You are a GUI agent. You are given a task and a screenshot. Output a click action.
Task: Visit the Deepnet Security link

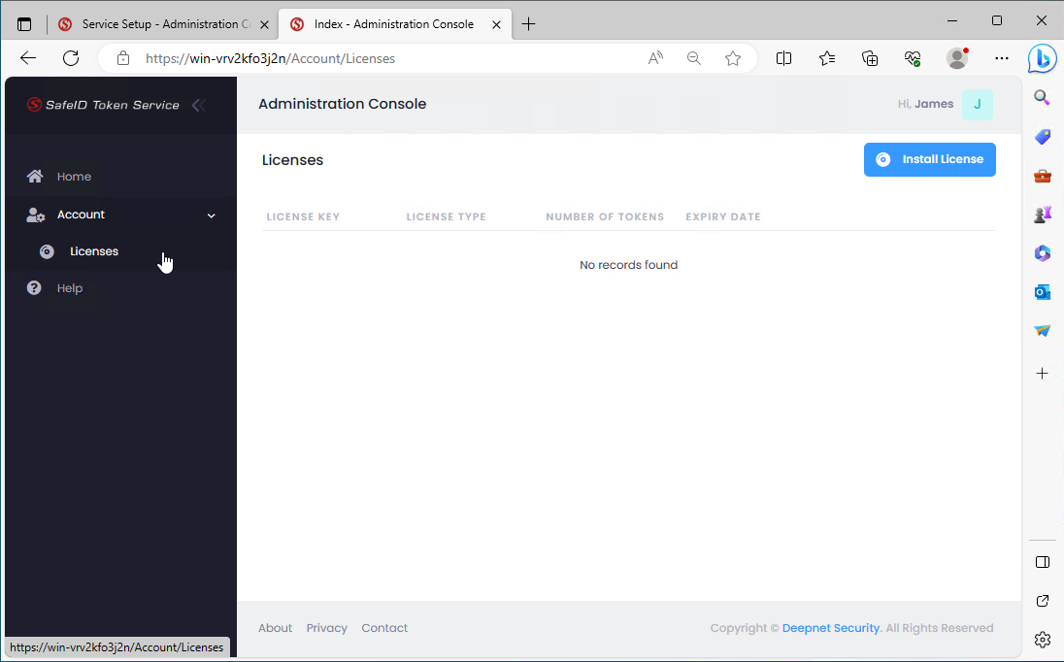[x=831, y=628]
